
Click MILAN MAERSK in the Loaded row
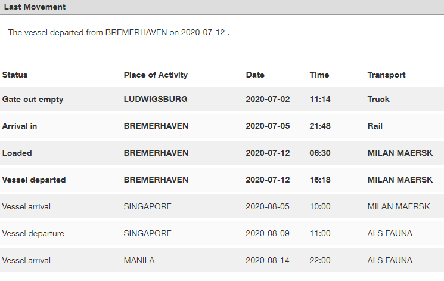pos(400,153)
